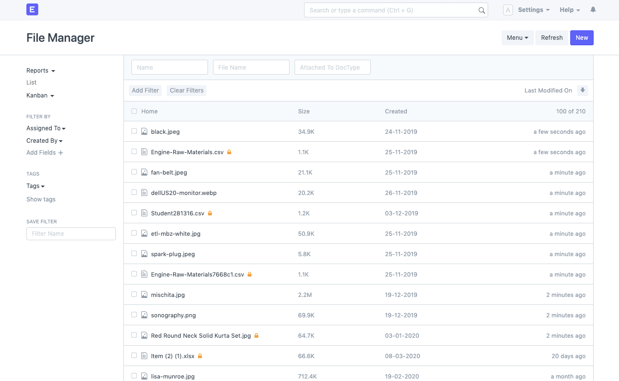Click the user avatar icon labeled A
Screen dimensions: 619x381
tap(508, 10)
